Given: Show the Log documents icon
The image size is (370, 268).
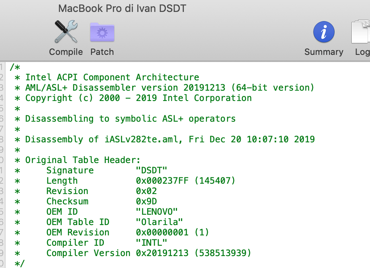Looking at the screenshot, I should pyautogui.click(x=360, y=32).
